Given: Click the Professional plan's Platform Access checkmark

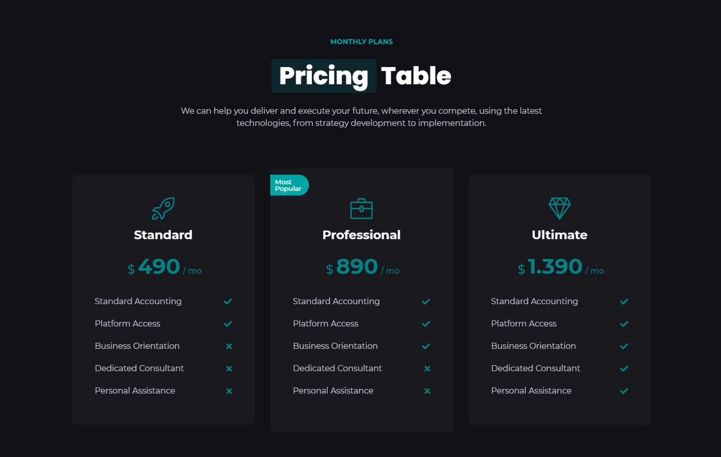Looking at the screenshot, I should point(426,324).
